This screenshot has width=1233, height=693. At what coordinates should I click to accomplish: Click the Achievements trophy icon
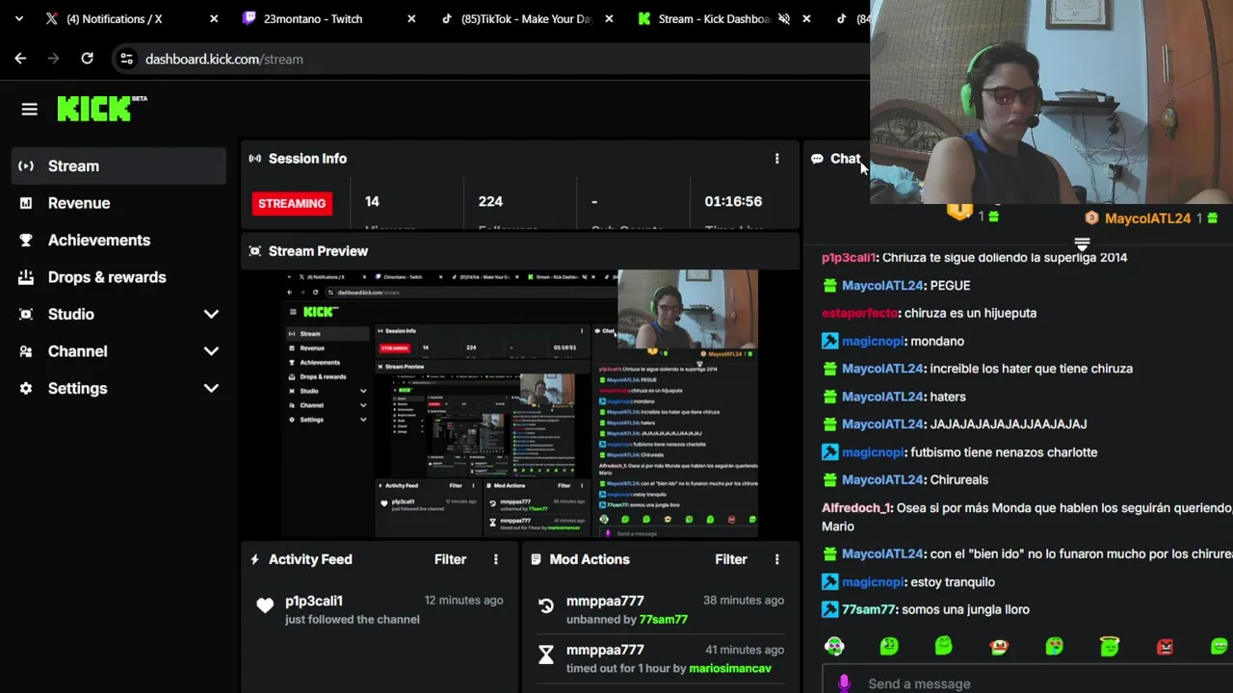point(26,240)
